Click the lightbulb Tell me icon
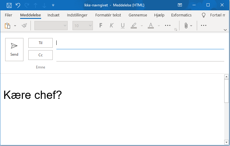The width and height of the screenshot is (230, 146). (x=204, y=15)
